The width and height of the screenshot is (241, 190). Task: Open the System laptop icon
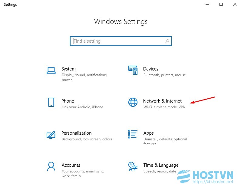[x=51, y=70]
